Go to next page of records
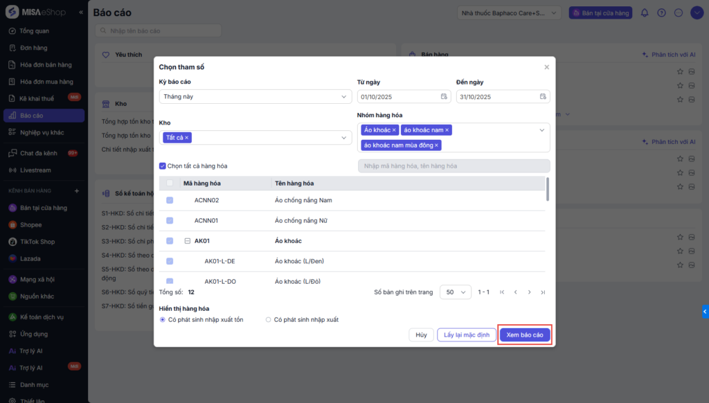 click(530, 292)
